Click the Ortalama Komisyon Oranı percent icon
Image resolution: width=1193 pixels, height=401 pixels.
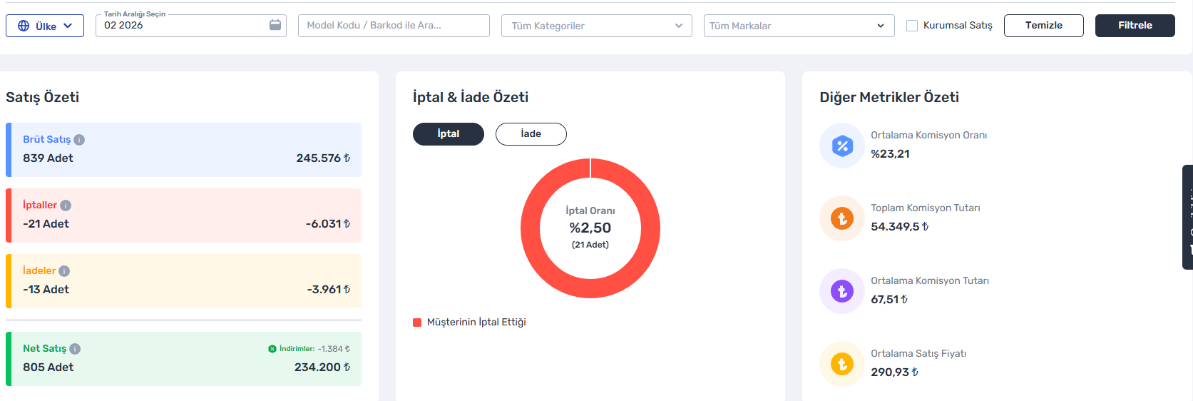click(842, 146)
